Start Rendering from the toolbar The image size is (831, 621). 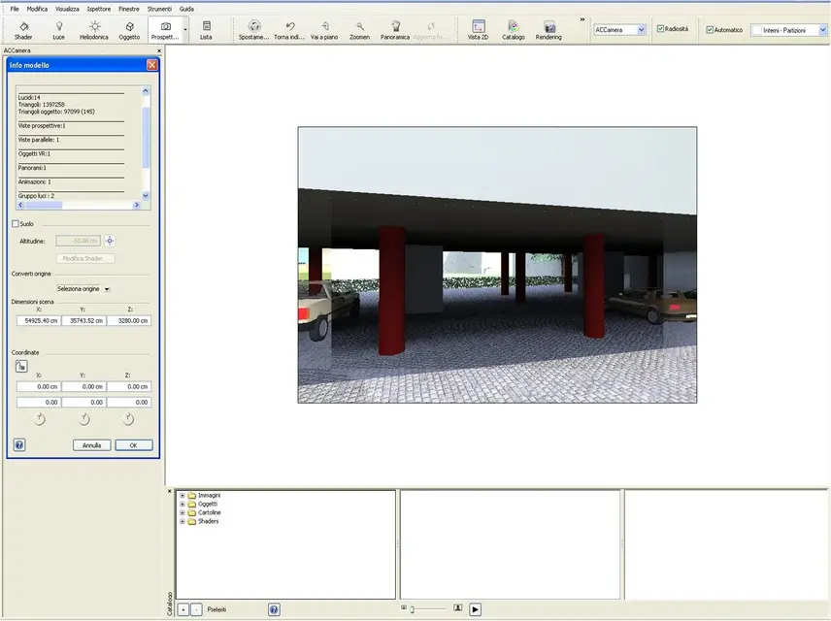tap(548, 30)
